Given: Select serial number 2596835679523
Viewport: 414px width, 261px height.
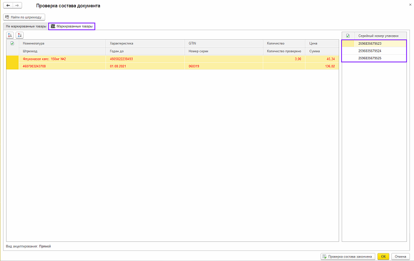Looking at the screenshot, I should (x=369, y=44).
